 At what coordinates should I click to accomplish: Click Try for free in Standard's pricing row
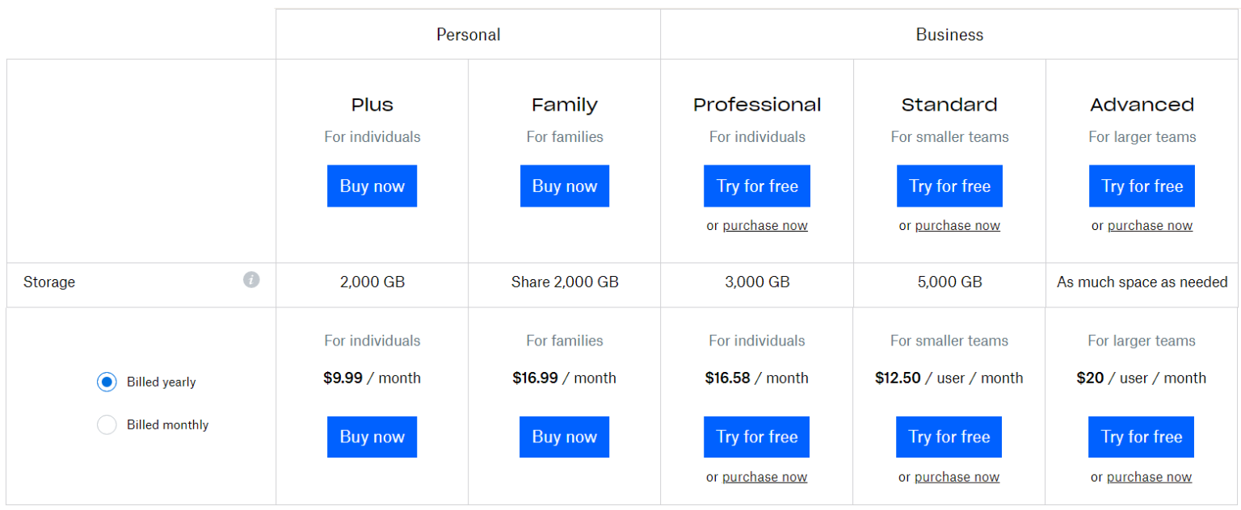point(949,437)
